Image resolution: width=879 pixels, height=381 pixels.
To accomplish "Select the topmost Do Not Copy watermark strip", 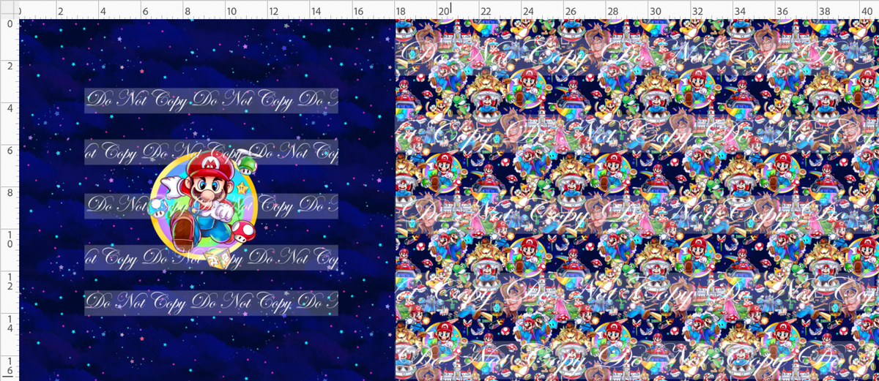I will tap(211, 101).
